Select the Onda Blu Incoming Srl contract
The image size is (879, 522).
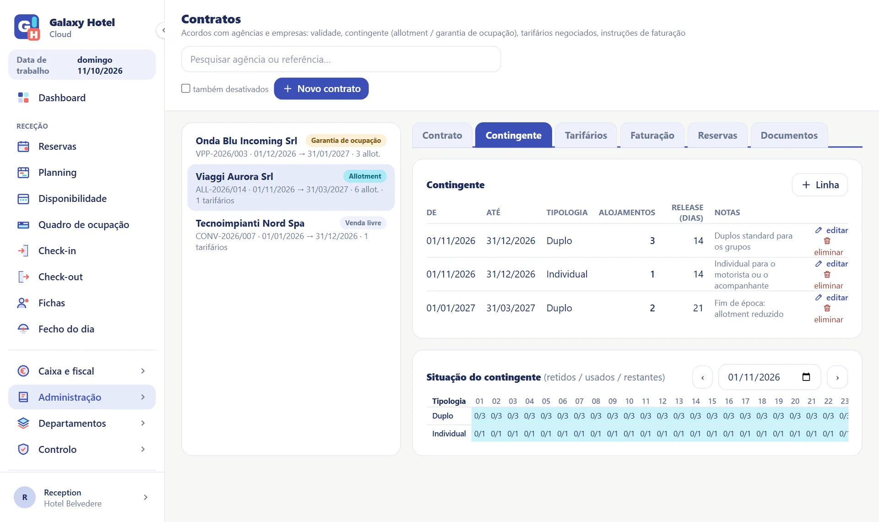pos(291,147)
